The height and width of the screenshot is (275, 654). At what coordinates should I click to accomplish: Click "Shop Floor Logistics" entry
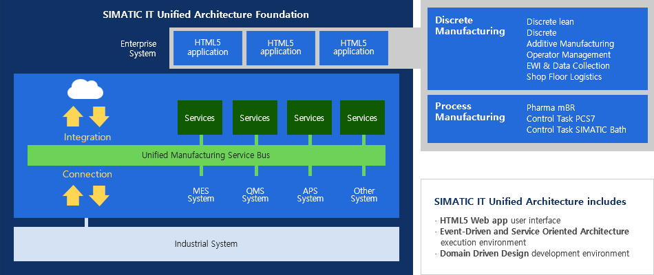pyautogui.click(x=565, y=77)
